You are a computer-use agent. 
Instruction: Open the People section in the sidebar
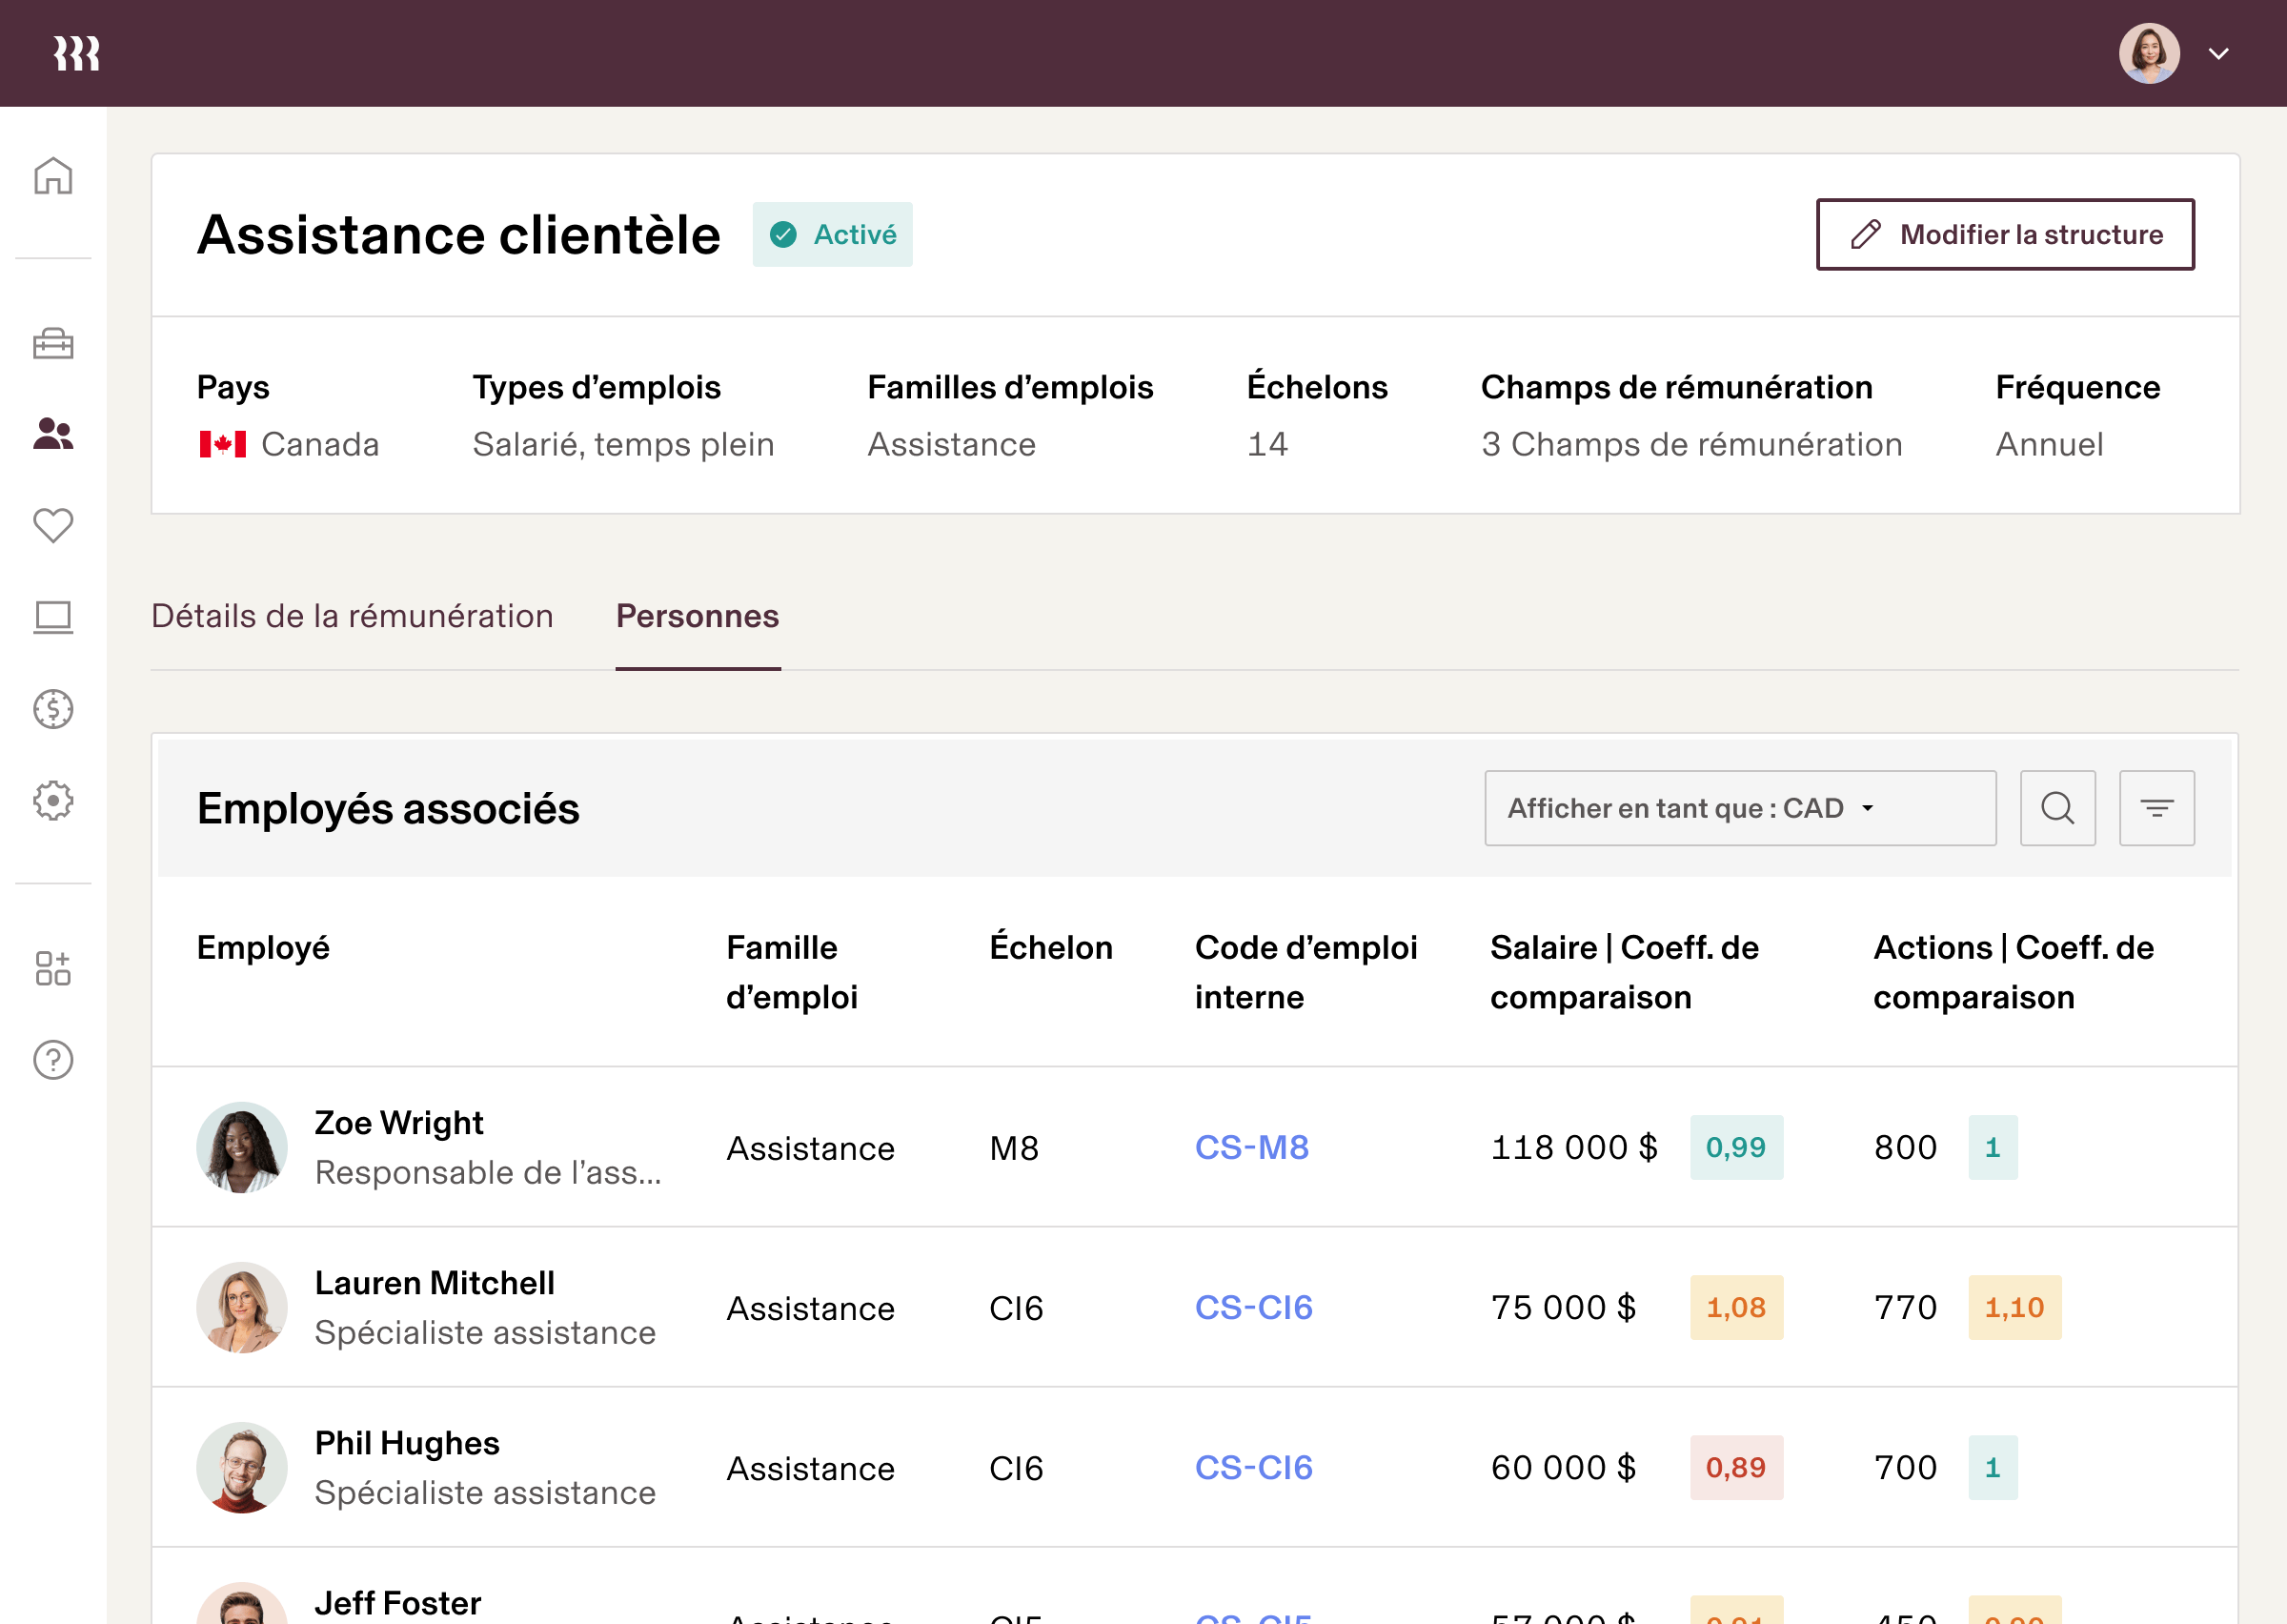(52, 434)
